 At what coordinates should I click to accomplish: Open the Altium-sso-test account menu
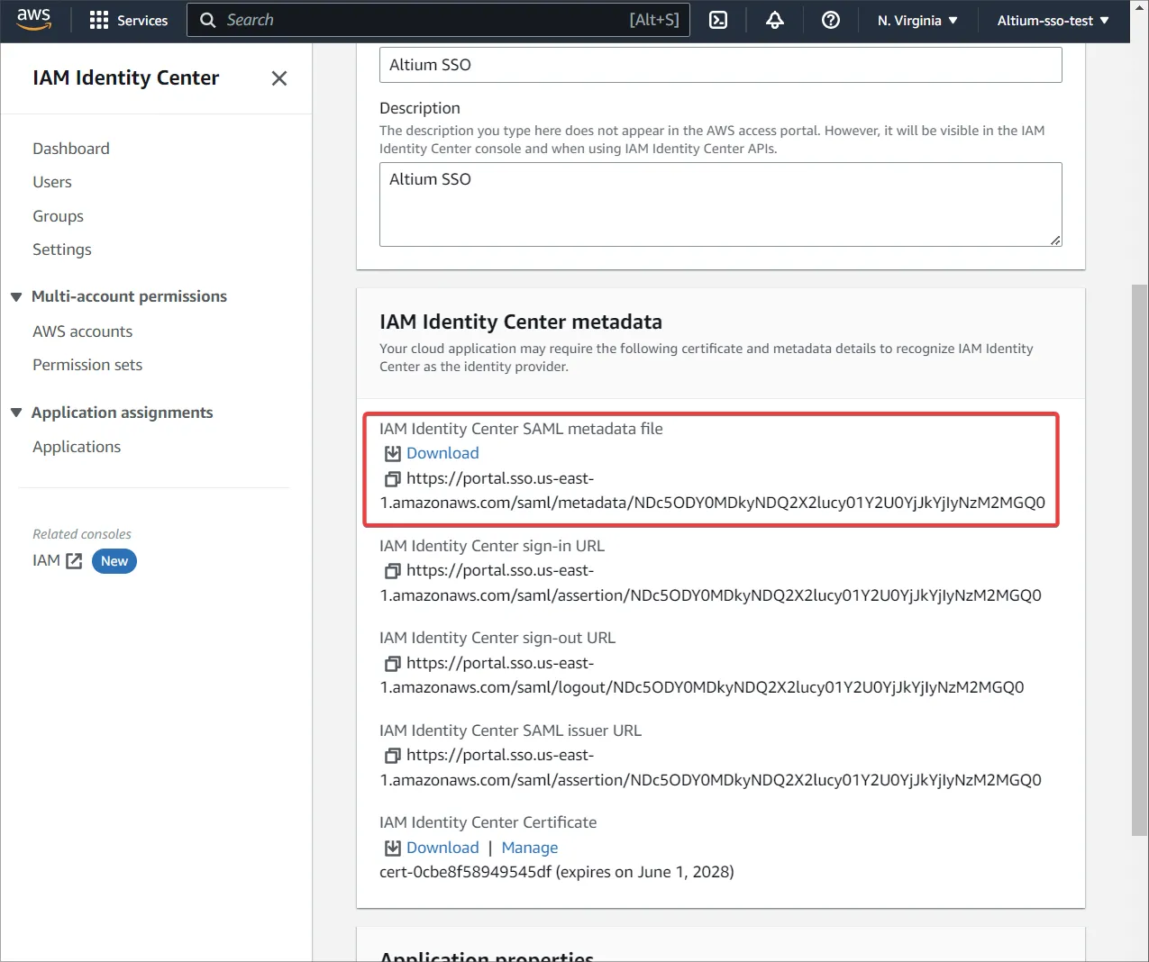click(1053, 20)
